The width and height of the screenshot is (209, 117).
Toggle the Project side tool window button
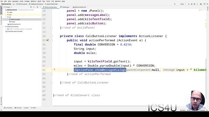click(1, 10)
